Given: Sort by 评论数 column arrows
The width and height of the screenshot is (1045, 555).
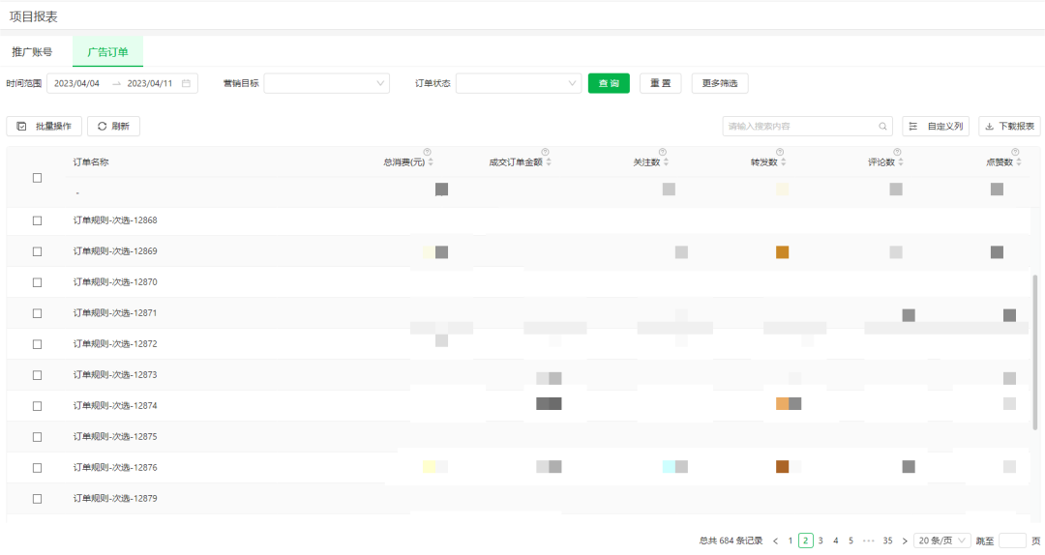Looking at the screenshot, I should coord(901,161).
